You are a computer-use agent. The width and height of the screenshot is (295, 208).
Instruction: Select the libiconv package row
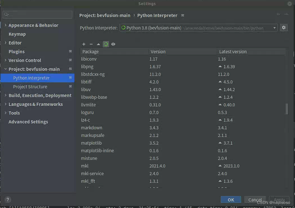point(183,59)
